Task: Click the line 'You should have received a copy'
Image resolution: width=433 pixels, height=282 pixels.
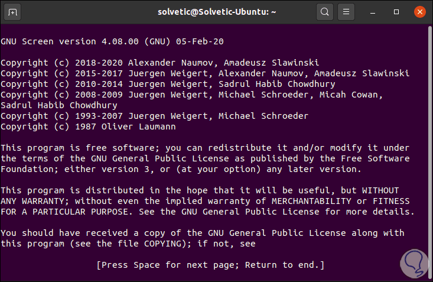Action: tap(202, 233)
